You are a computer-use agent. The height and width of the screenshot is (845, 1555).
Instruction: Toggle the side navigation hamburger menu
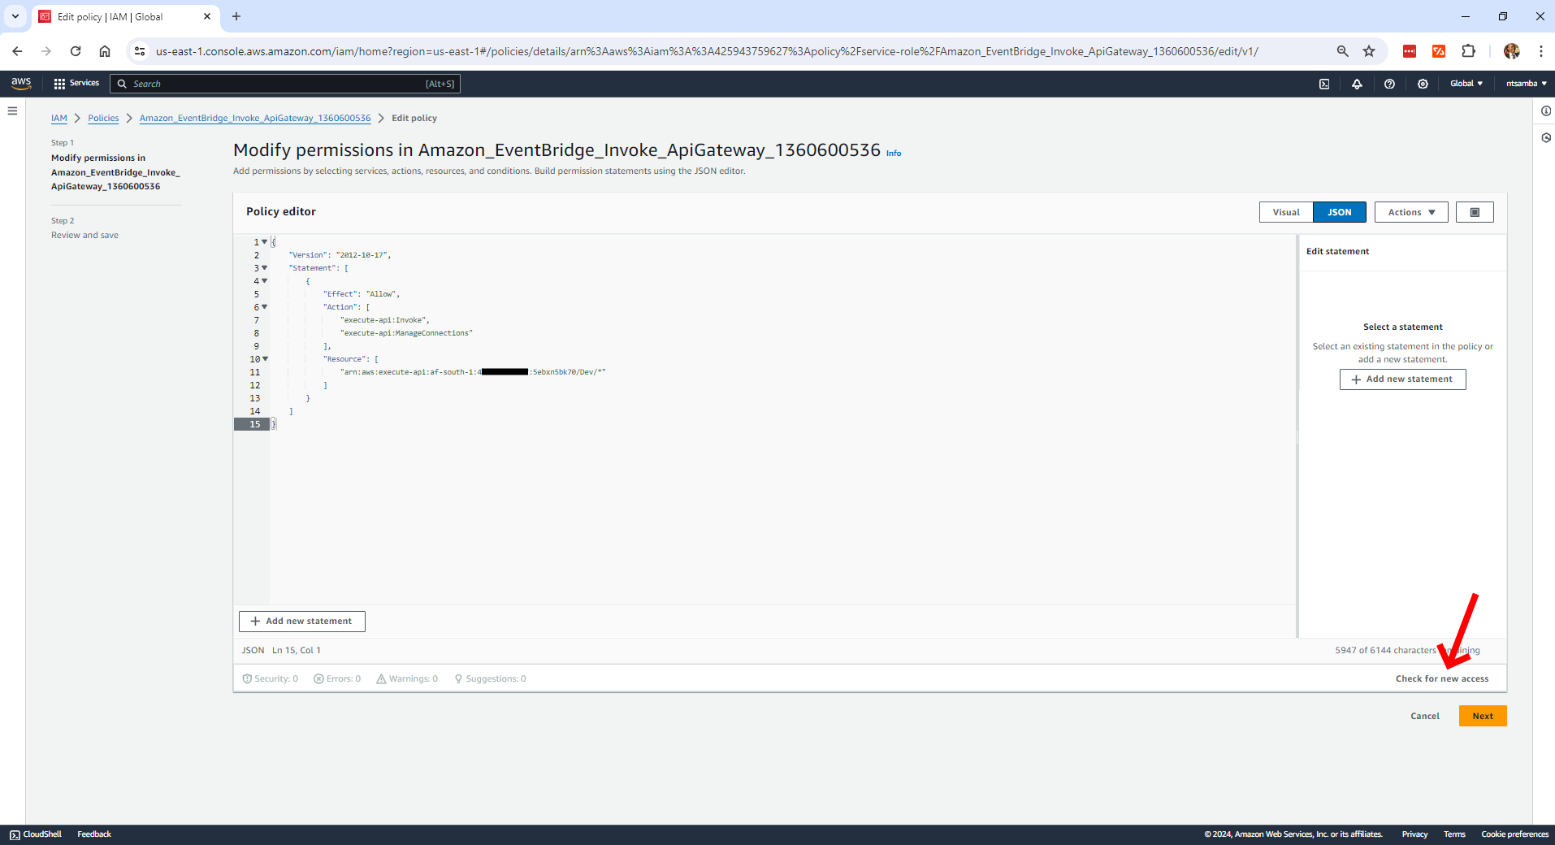(x=12, y=111)
